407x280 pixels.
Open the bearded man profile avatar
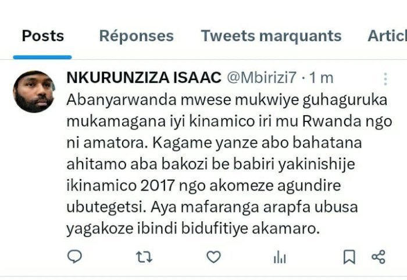point(34,92)
